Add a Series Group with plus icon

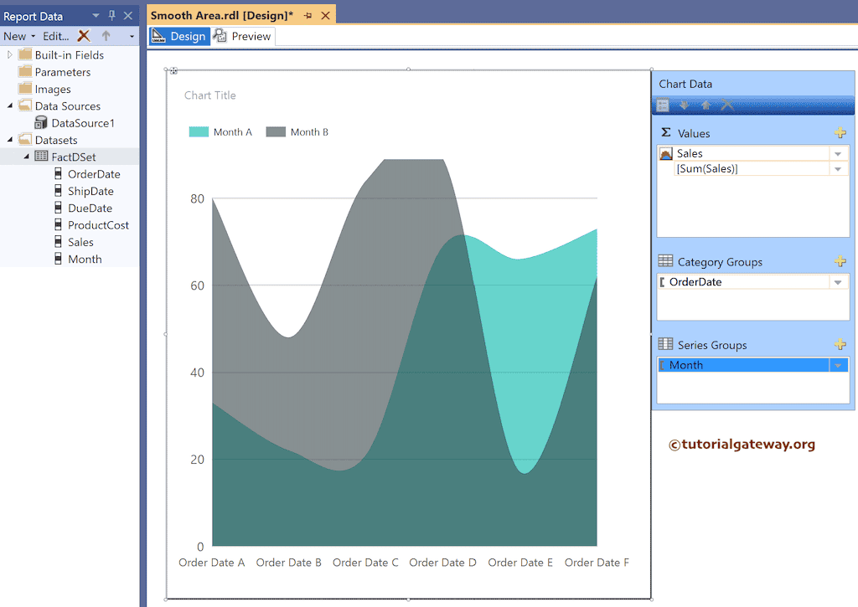[840, 344]
